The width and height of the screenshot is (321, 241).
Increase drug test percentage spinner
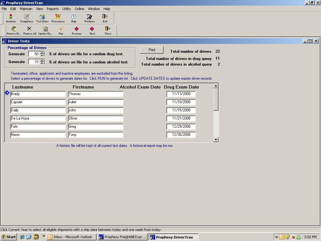[x=42, y=53]
